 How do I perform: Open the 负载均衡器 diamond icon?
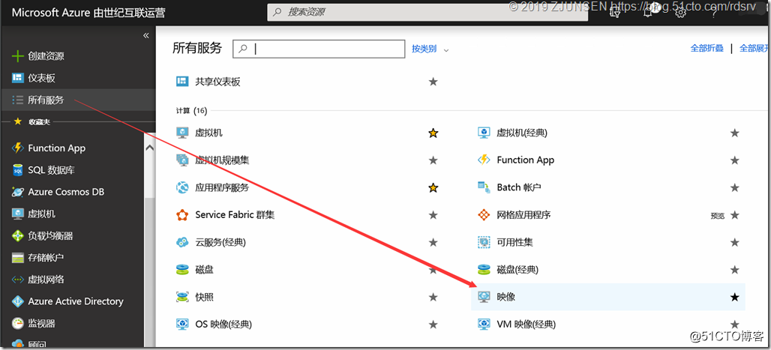click(x=18, y=235)
